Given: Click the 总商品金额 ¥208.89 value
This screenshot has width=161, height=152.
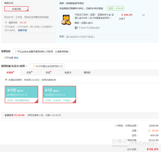Looking at the screenshot, I should [154, 126].
